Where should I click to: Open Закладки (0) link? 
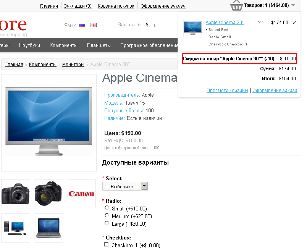(78, 6)
